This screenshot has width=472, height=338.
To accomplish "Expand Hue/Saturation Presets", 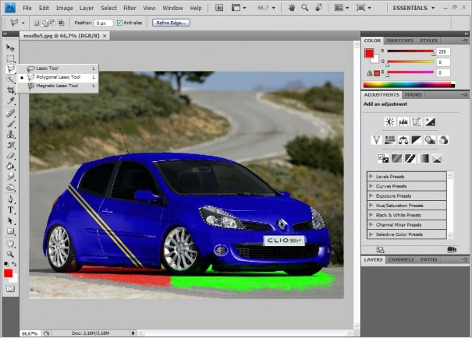I will click(406, 206).
